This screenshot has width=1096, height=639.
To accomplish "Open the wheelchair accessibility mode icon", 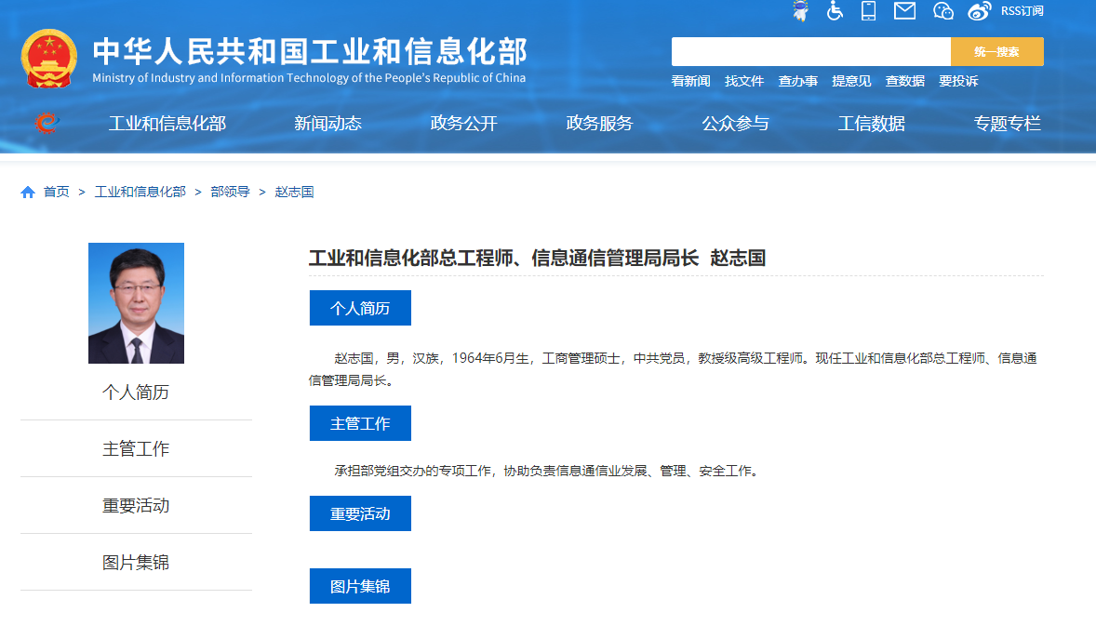I will pyautogui.click(x=835, y=11).
